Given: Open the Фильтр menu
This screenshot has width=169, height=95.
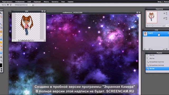Looking at the screenshot, I should click(x=46, y=2).
